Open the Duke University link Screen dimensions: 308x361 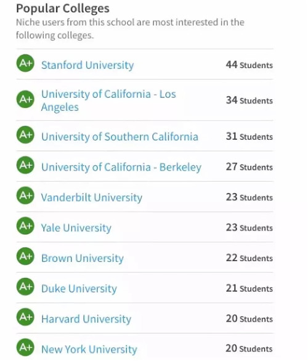coord(79,289)
